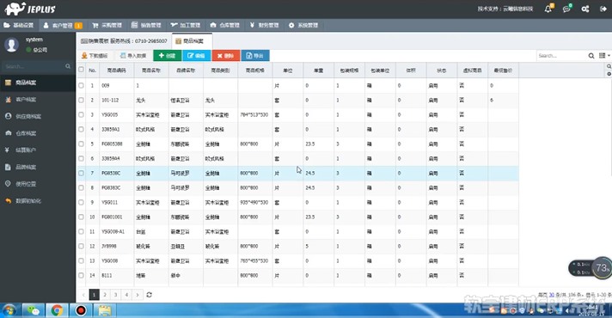Check the row with code FG801001
This screenshot has height=318, width=612.
tap(81, 217)
